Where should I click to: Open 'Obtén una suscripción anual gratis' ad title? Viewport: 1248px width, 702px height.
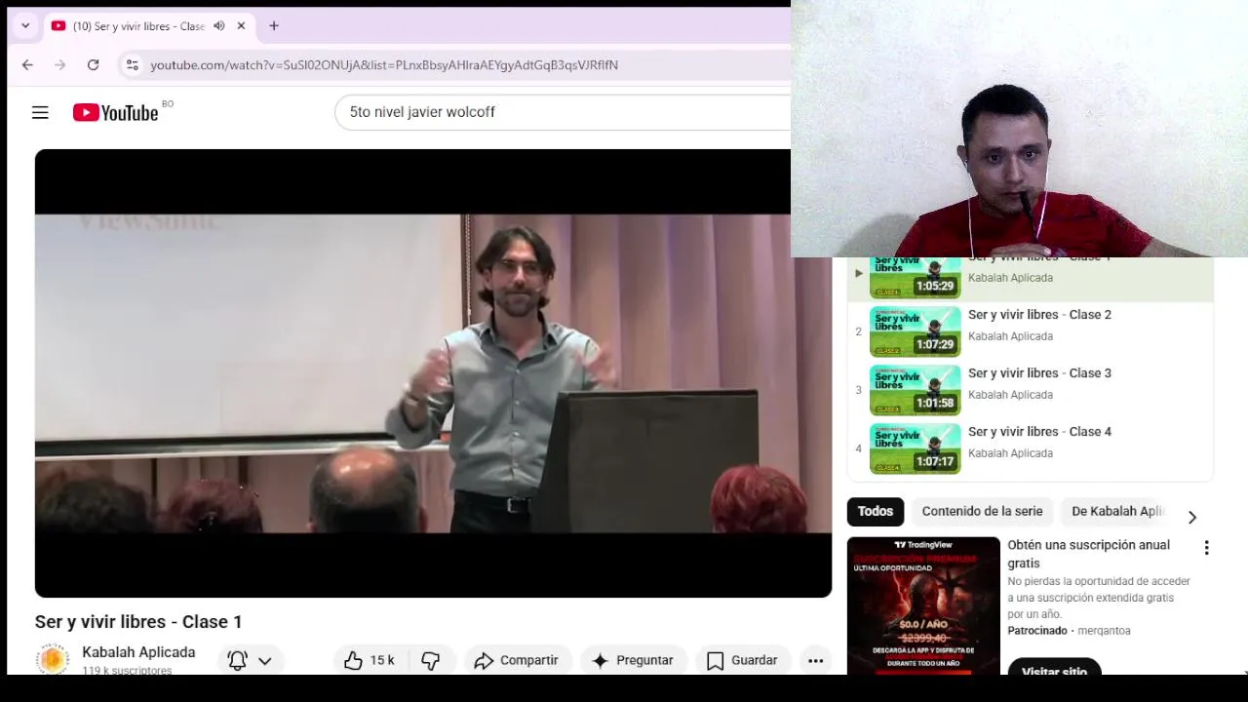point(1088,554)
